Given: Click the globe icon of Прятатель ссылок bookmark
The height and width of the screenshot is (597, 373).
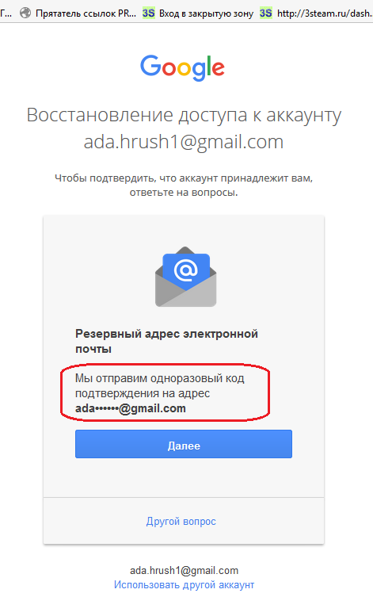Looking at the screenshot, I should click(25, 13).
